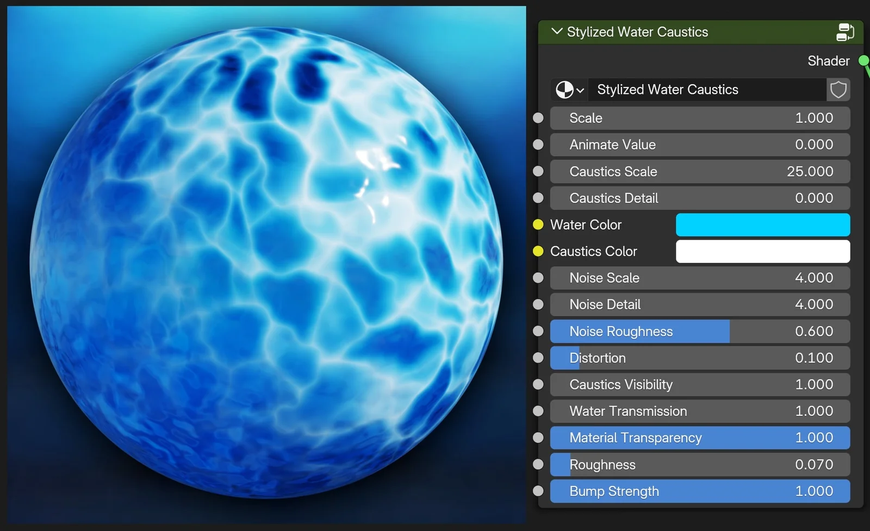Viewport: 870px width, 531px height.
Task: Edit the Caustics Color white swatch
Action: [x=762, y=251]
